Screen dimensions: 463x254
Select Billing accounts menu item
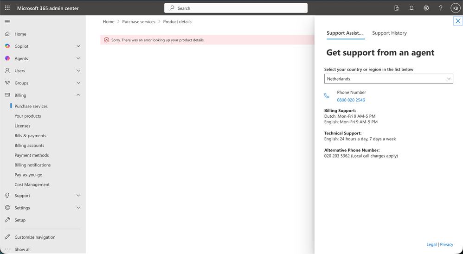[29, 146]
